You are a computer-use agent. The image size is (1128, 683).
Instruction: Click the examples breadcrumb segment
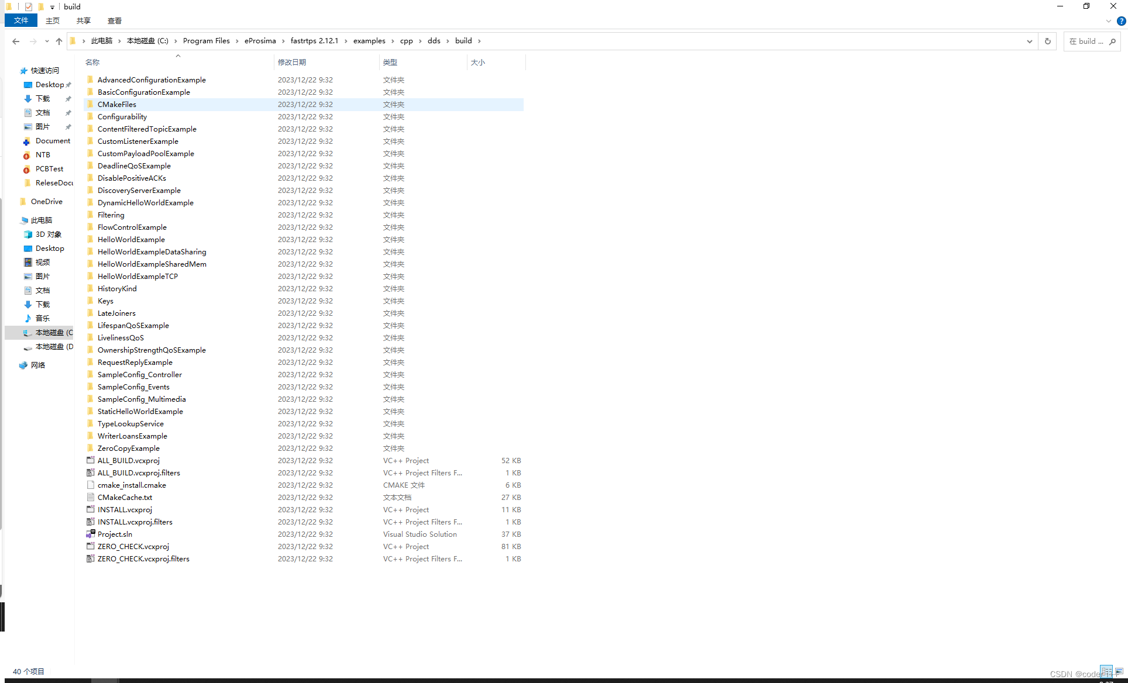tap(369, 41)
